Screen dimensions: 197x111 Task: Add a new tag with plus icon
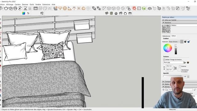click(x=163, y=90)
